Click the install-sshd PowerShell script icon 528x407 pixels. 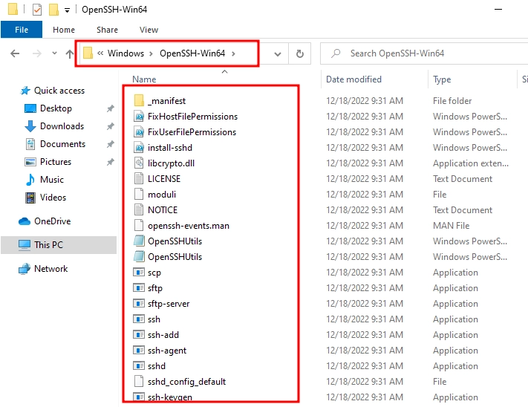click(x=139, y=148)
